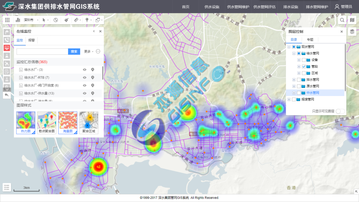Toggle the 现状管网 layer checkbox
Image resolution: width=359 pixels, height=202 pixels.
(x=294, y=47)
